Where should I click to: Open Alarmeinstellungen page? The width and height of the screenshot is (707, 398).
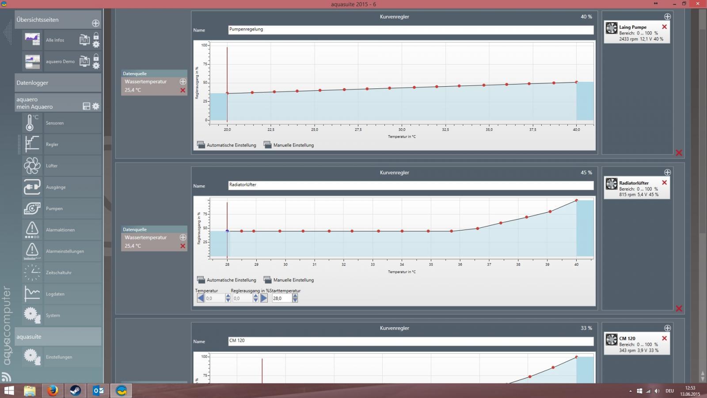pyautogui.click(x=61, y=251)
